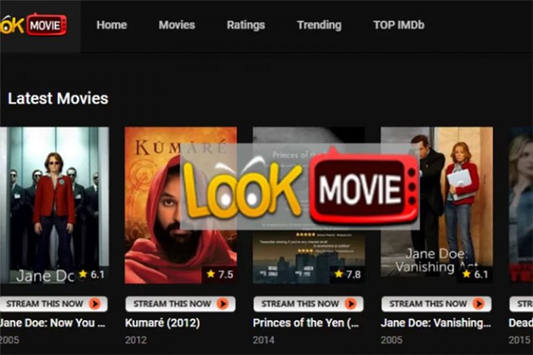Open the Jane Doe: Vanishing Act poster

click(x=437, y=205)
